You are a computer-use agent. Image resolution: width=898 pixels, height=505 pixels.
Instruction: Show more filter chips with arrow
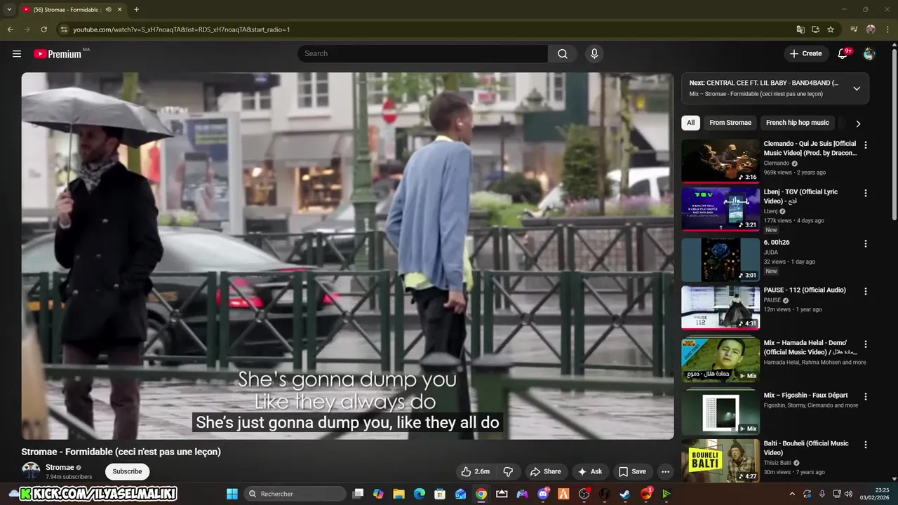(858, 123)
